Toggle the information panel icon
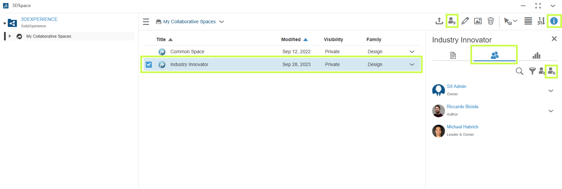This screenshot has height=189, width=562. (554, 21)
